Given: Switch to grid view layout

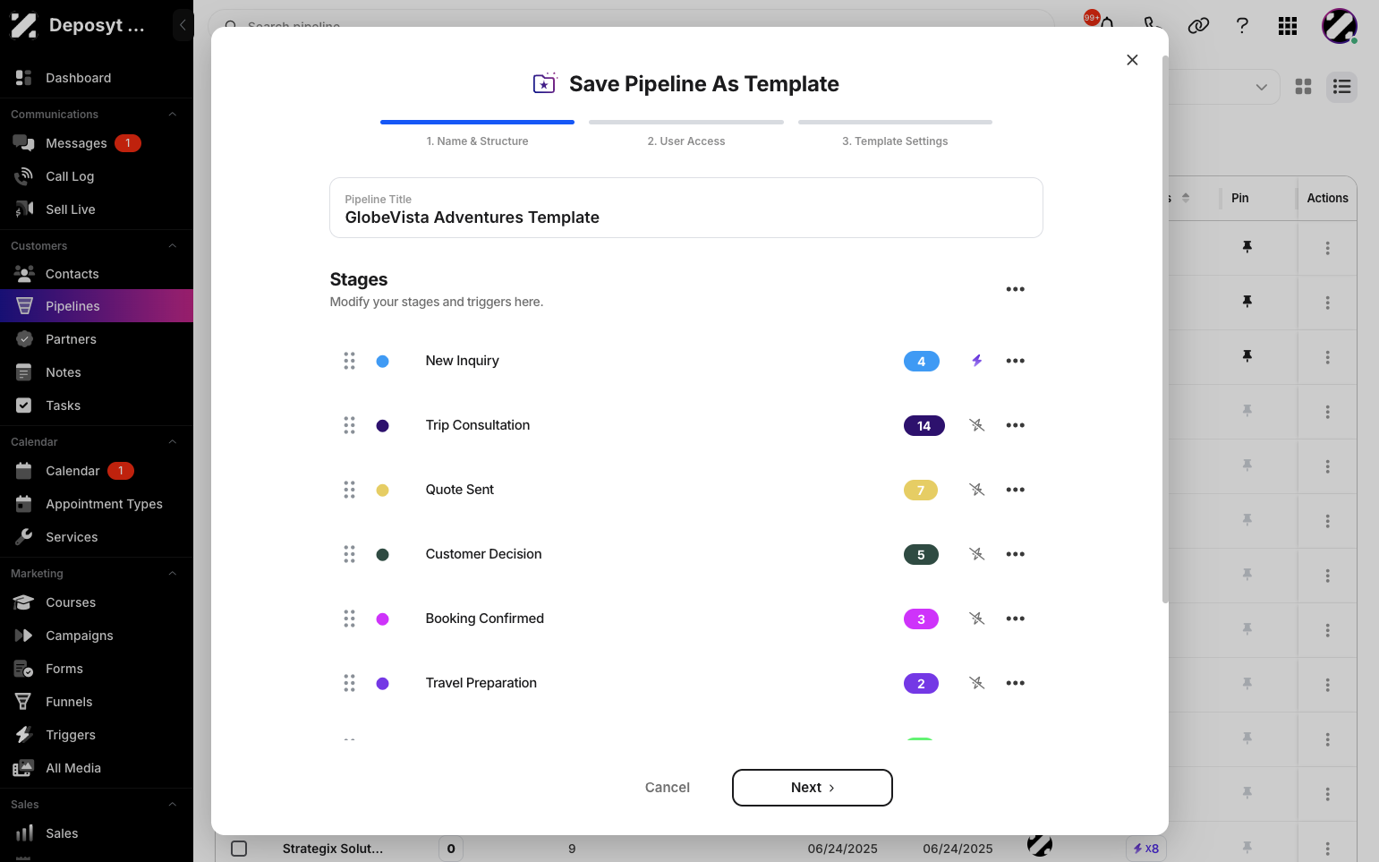Looking at the screenshot, I should point(1303,87).
